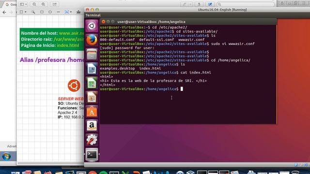The image size is (310, 174).
Task: Click 'SERVER WEB' red label in diagram
Action: 71,99
